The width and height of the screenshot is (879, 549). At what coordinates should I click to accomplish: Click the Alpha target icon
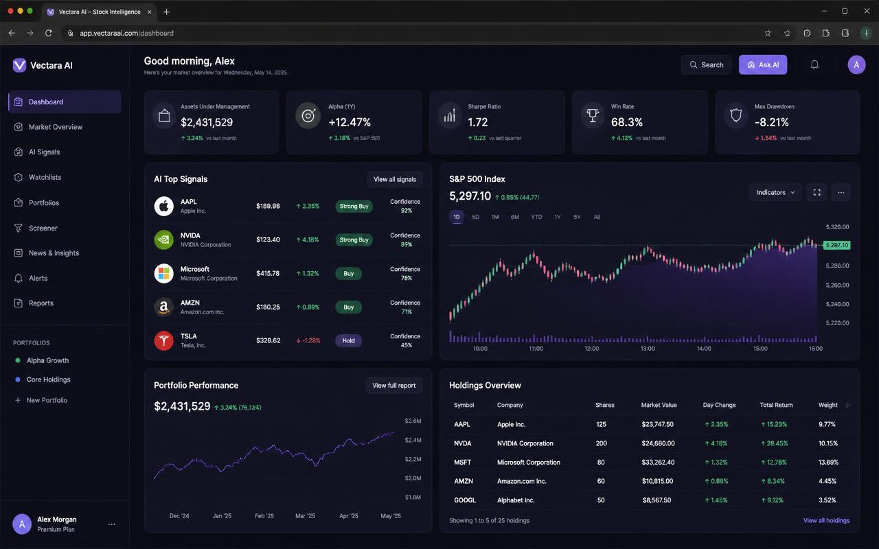[308, 115]
